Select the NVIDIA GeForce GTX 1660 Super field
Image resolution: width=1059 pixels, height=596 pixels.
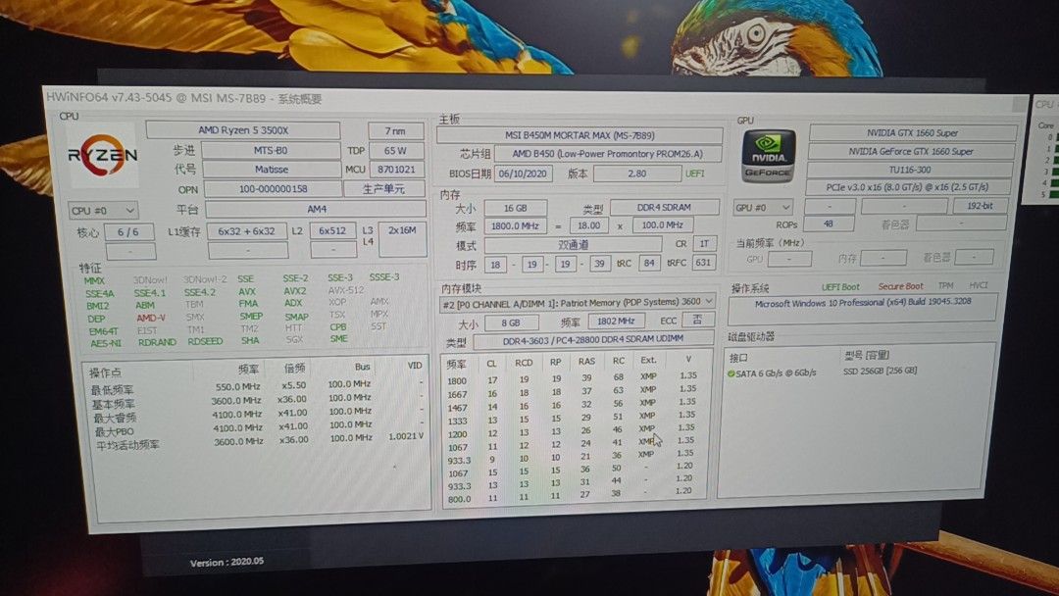[911, 151]
